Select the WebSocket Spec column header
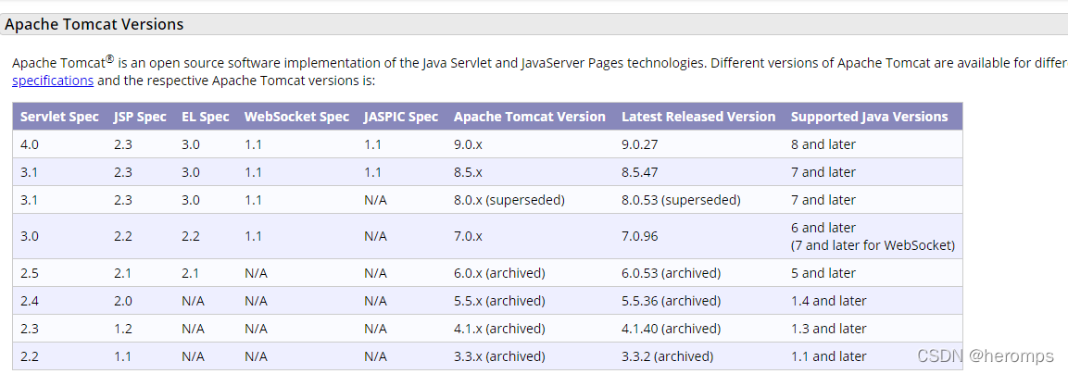 pyautogui.click(x=296, y=117)
